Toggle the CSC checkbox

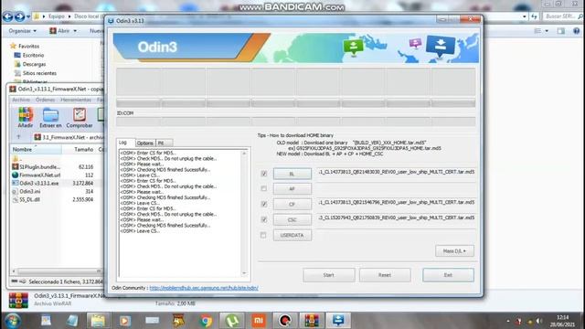pyautogui.click(x=264, y=219)
